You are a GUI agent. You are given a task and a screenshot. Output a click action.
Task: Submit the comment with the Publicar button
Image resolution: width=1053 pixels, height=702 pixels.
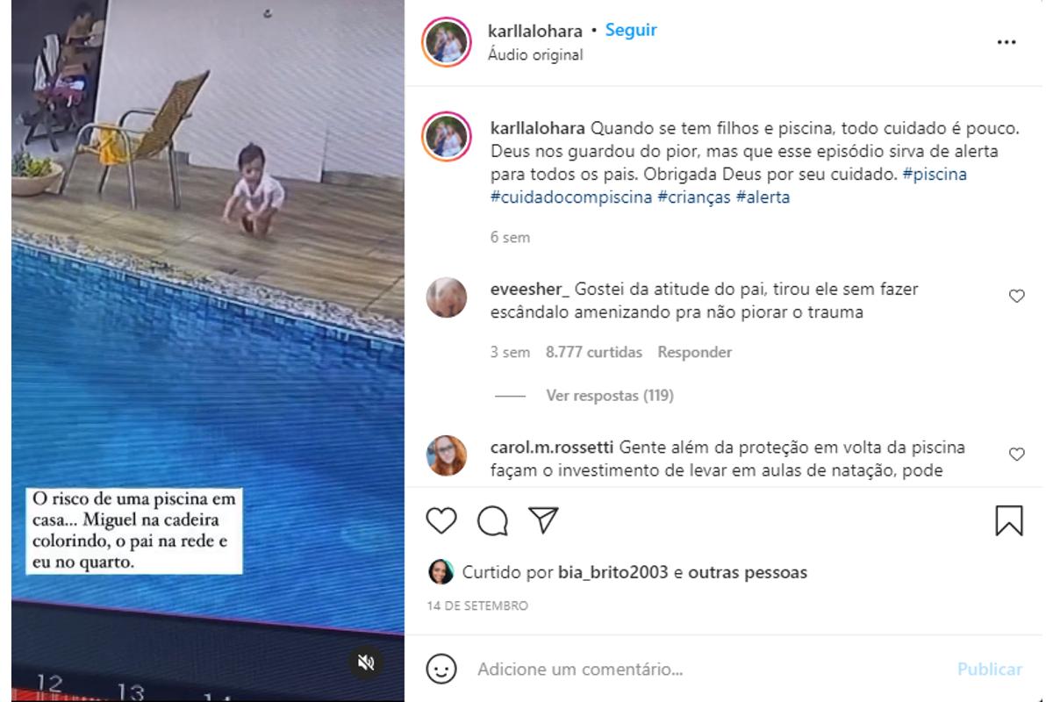tap(990, 670)
